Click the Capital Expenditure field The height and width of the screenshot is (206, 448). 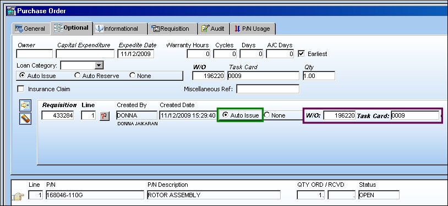point(85,54)
